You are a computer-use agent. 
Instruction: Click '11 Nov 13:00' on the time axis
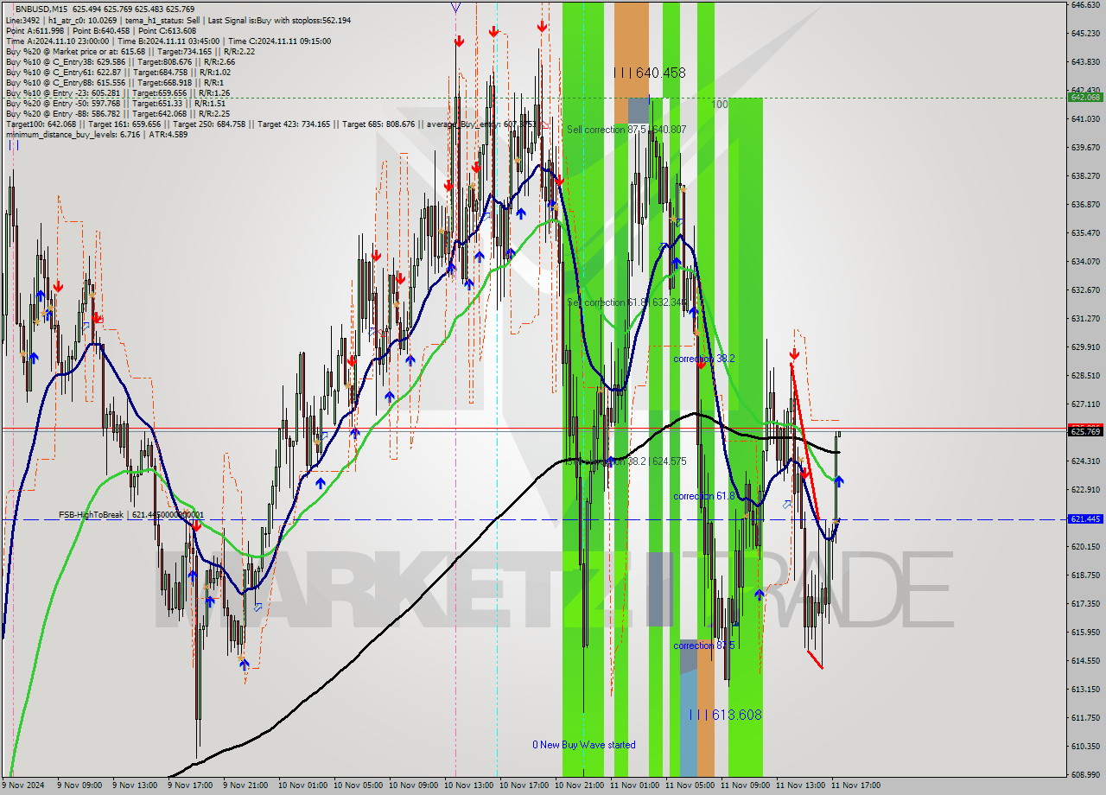[800, 785]
